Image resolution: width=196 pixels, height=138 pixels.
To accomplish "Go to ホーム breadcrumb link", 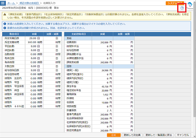I will click(x=11, y=3).
